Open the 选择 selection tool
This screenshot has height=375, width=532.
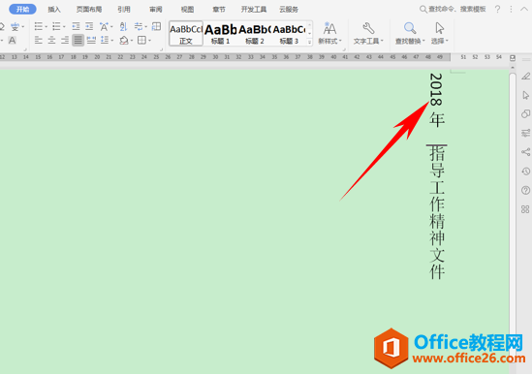440,33
